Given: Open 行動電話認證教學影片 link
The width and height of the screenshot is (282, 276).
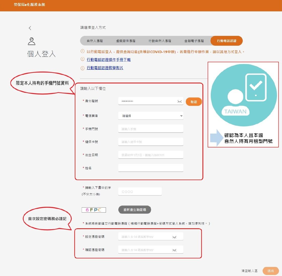Looking at the screenshot, I should tap(105, 68).
